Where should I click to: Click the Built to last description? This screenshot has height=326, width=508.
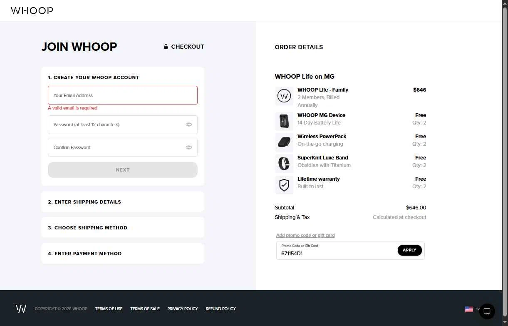(310, 187)
